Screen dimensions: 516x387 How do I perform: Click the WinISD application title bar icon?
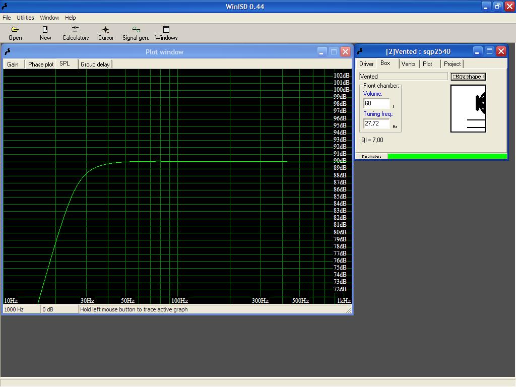click(4, 6)
